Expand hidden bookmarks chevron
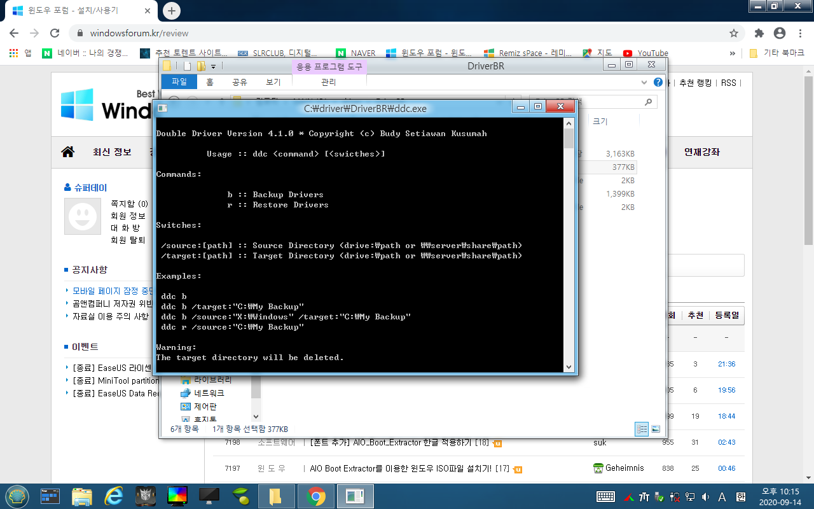The height and width of the screenshot is (509, 814). (733, 53)
